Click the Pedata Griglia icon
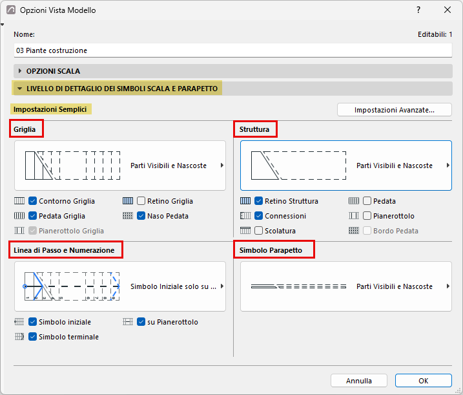 coord(19,216)
